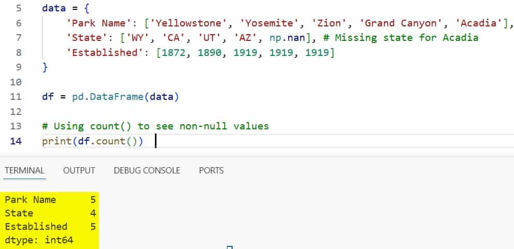This screenshot has width=514, height=249.
Task: Click line number 5 in the gutter
Action: tap(18, 8)
